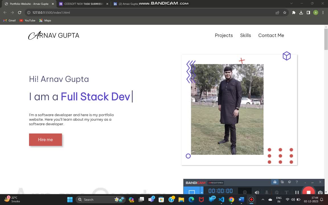The image size is (328, 205).
Task: Click the page vertical scrollbar thumb
Action: 326,39
